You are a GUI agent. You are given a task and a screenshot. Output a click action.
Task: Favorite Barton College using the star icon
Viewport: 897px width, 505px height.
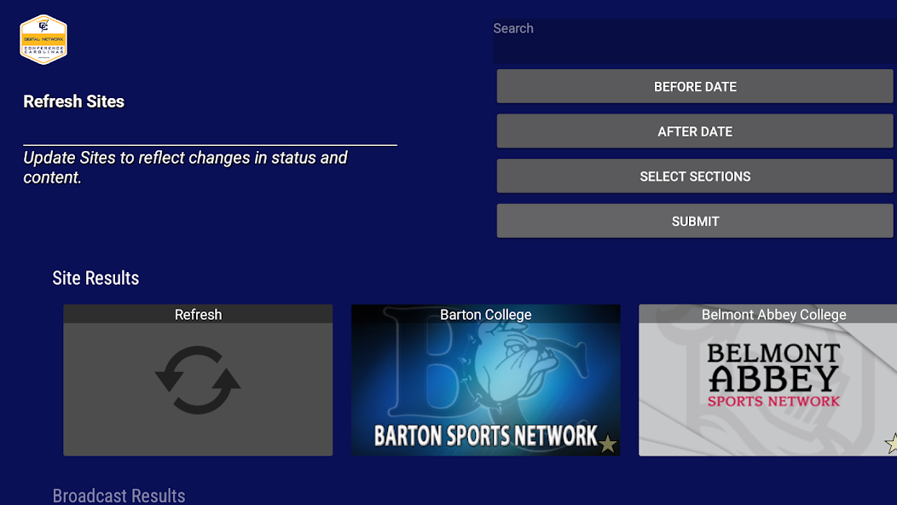coord(607,444)
